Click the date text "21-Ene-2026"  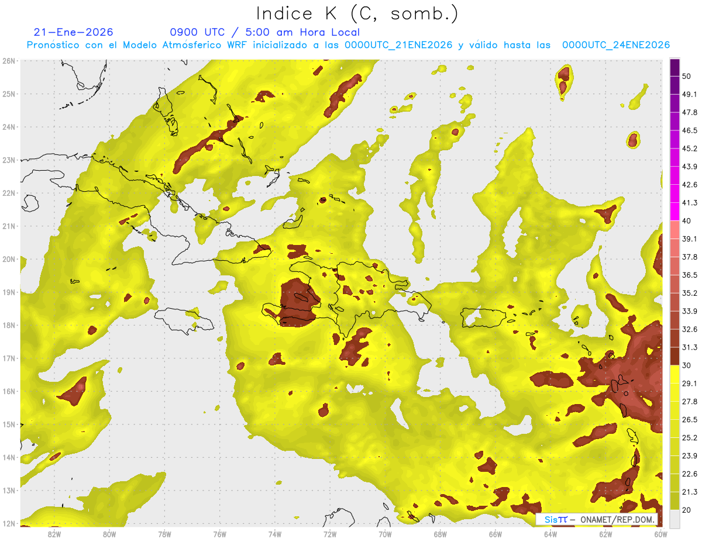74,32
